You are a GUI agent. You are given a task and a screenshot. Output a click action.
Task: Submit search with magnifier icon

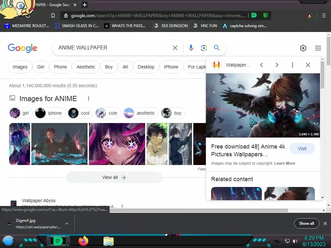click(217, 48)
